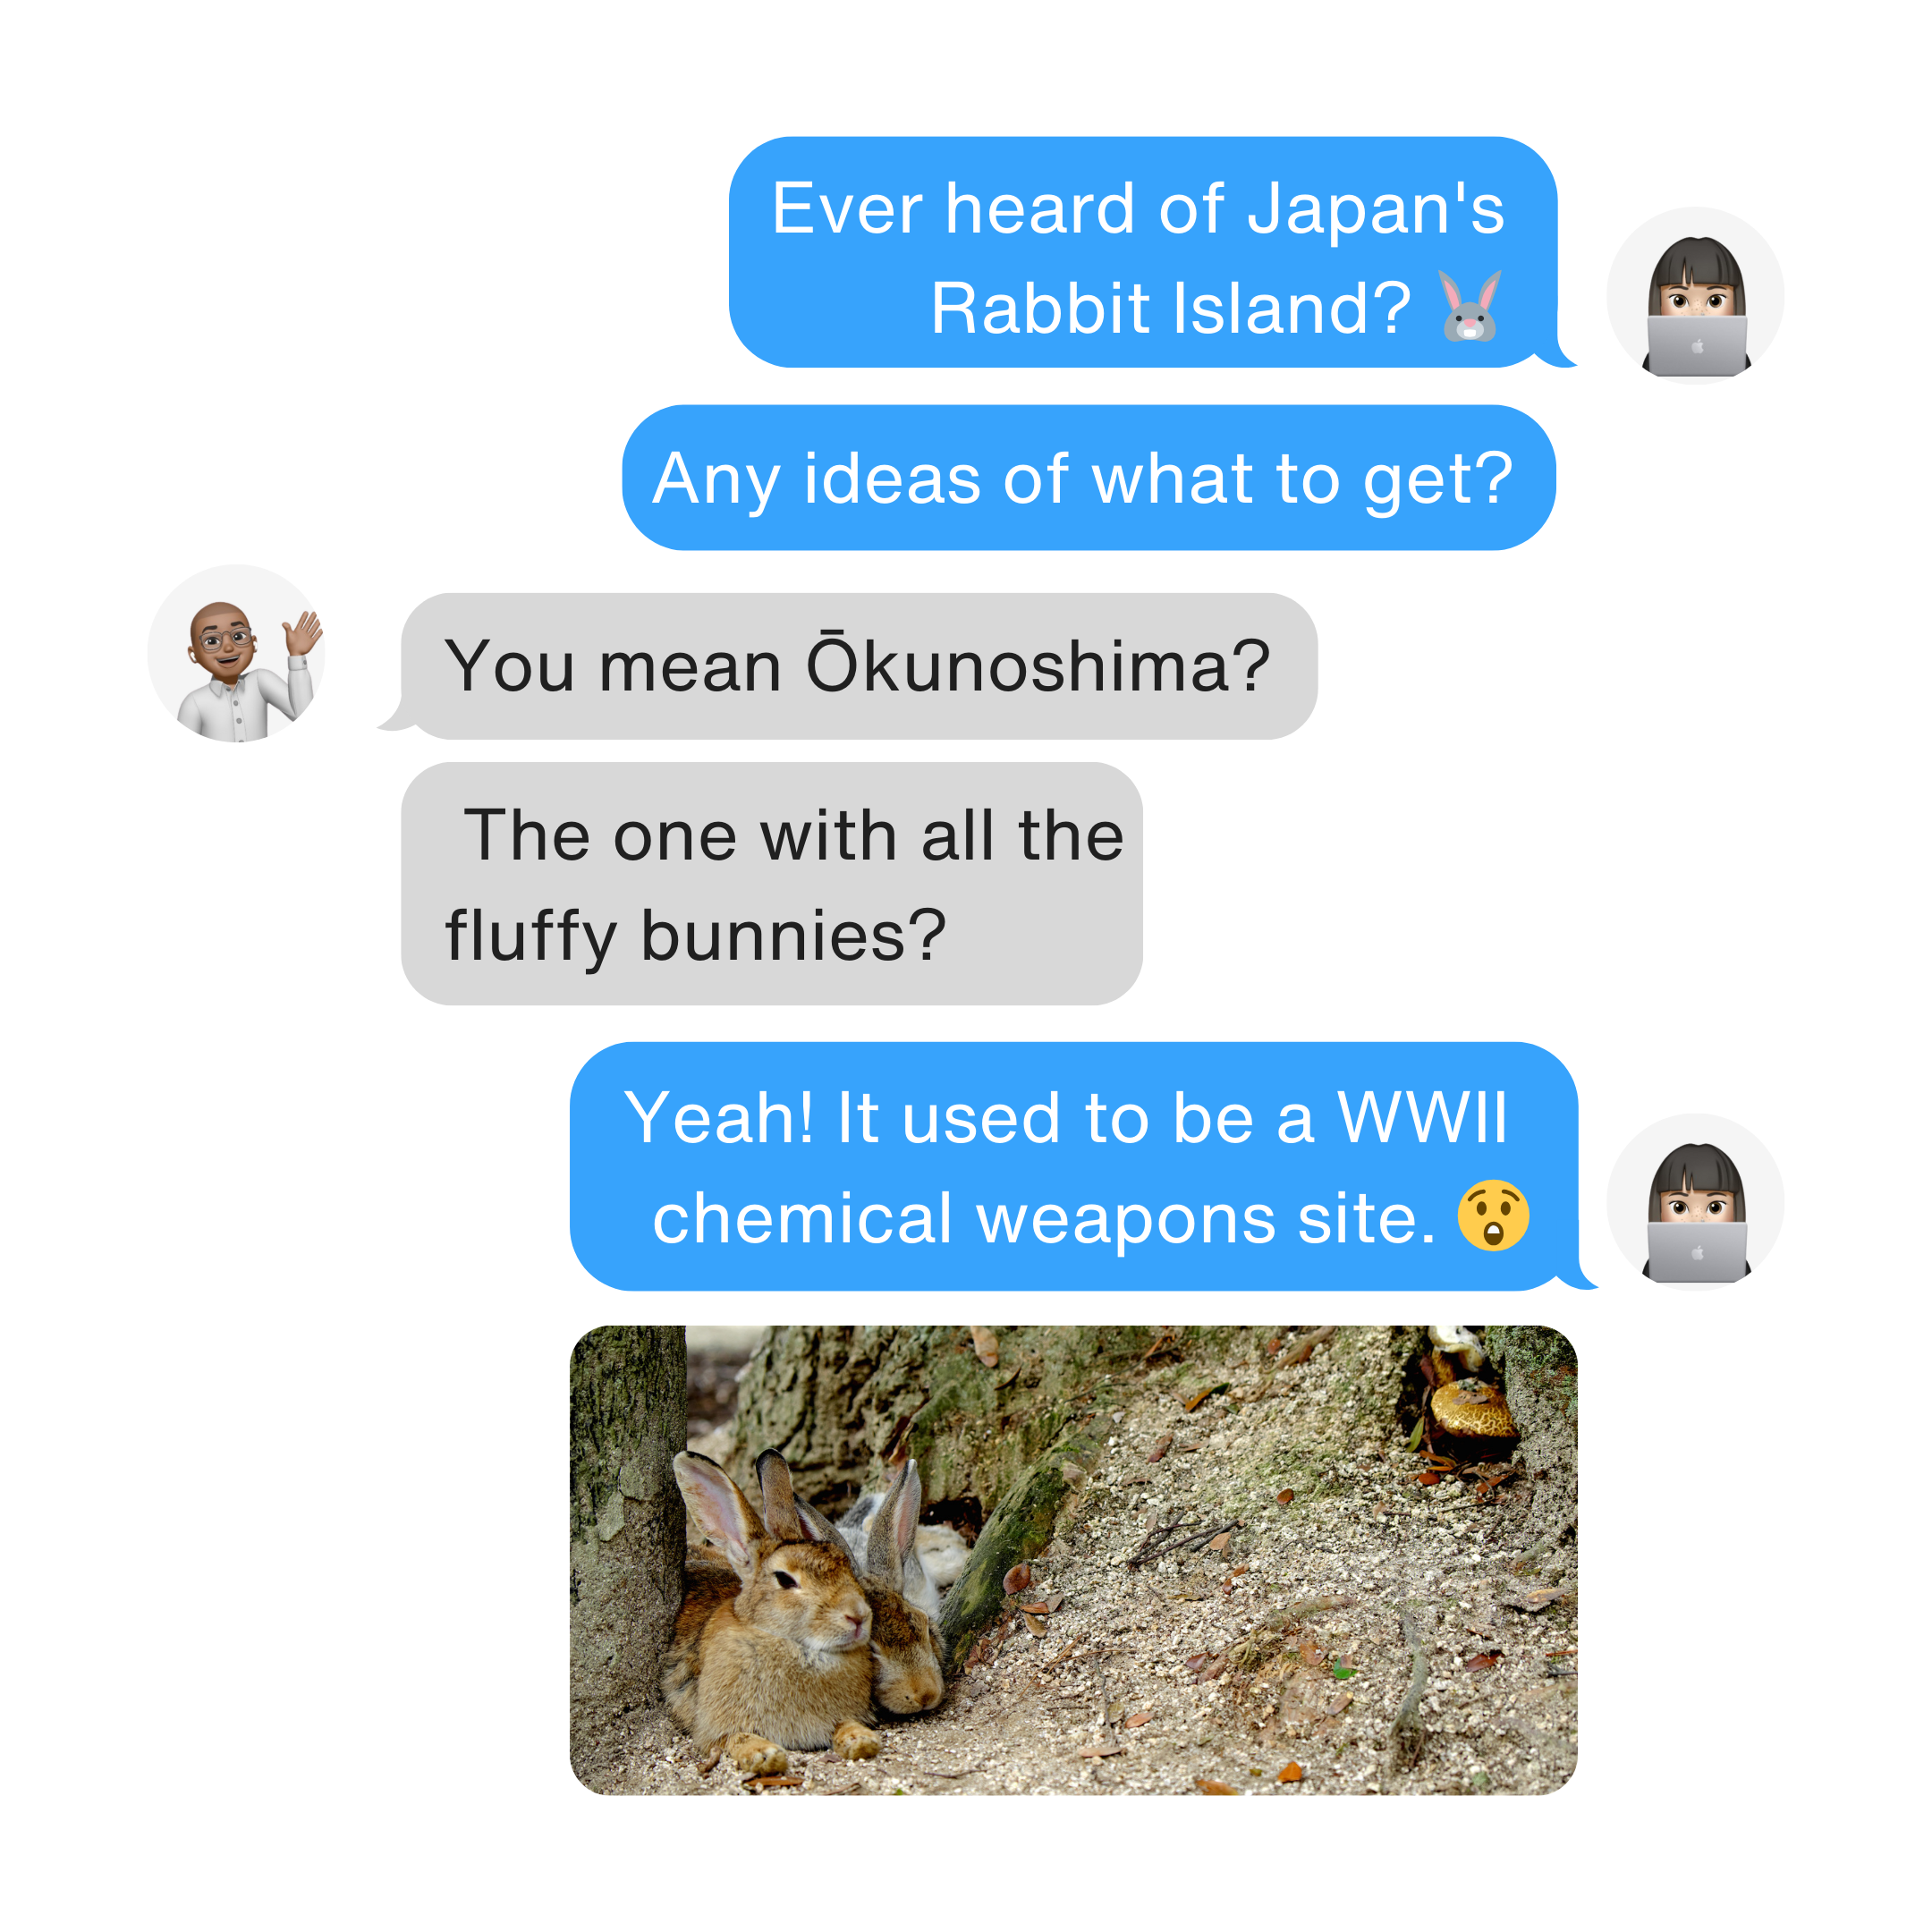
Task: Click the lower laptop memoji avatar
Action: pyautogui.click(x=1695, y=1202)
